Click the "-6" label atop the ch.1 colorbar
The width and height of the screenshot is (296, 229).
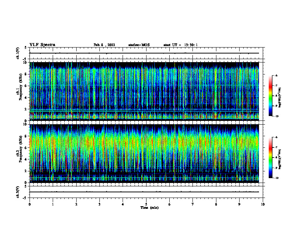click(276, 75)
